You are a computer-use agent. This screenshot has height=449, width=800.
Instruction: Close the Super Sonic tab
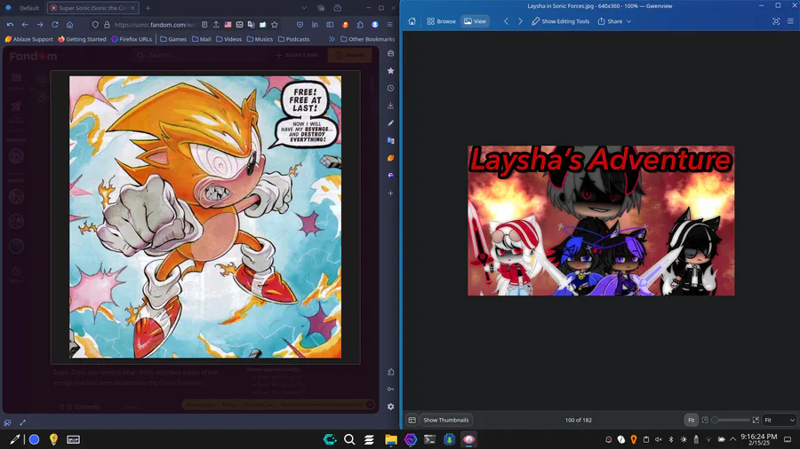click(x=132, y=8)
